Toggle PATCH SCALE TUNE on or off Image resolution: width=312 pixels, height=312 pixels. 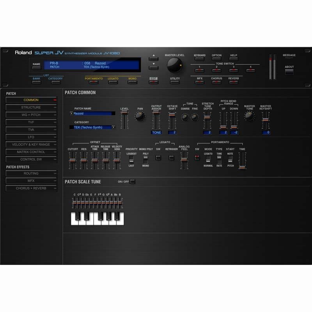point(133,181)
